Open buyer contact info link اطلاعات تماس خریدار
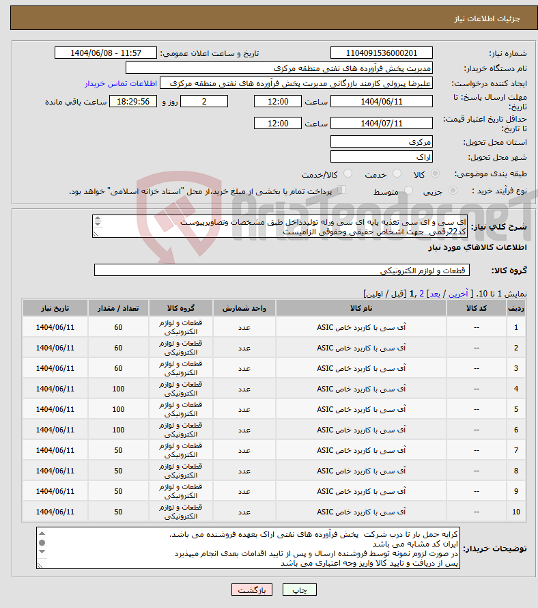Screen dimensions: 538x608 121,83
